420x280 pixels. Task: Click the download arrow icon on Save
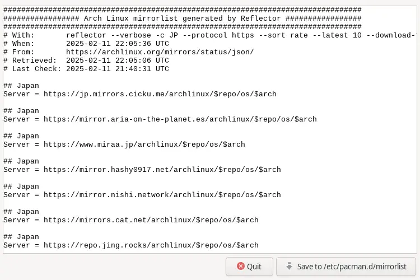pyautogui.click(x=289, y=267)
